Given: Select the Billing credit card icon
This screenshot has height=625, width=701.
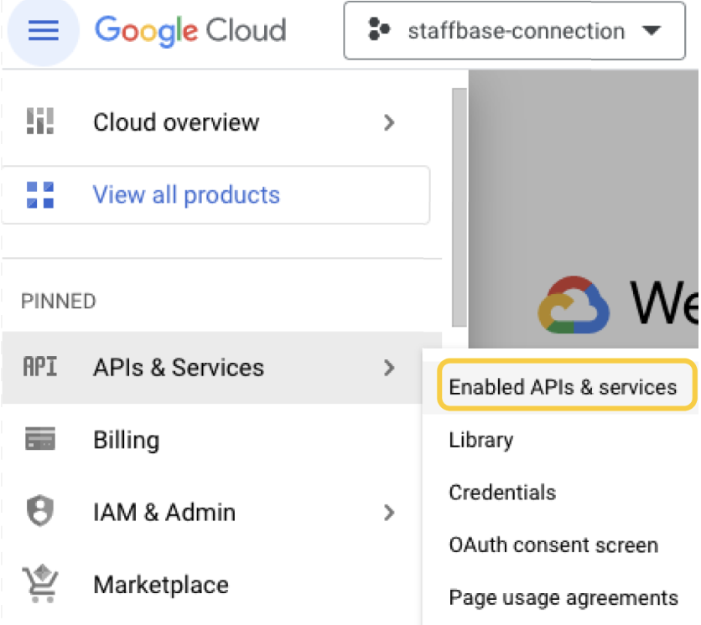Looking at the screenshot, I should (x=40, y=439).
